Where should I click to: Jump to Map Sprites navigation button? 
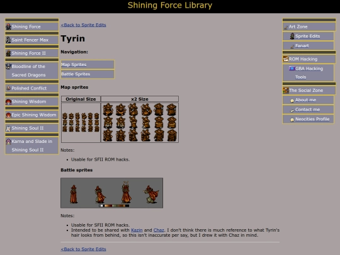click(x=88, y=64)
